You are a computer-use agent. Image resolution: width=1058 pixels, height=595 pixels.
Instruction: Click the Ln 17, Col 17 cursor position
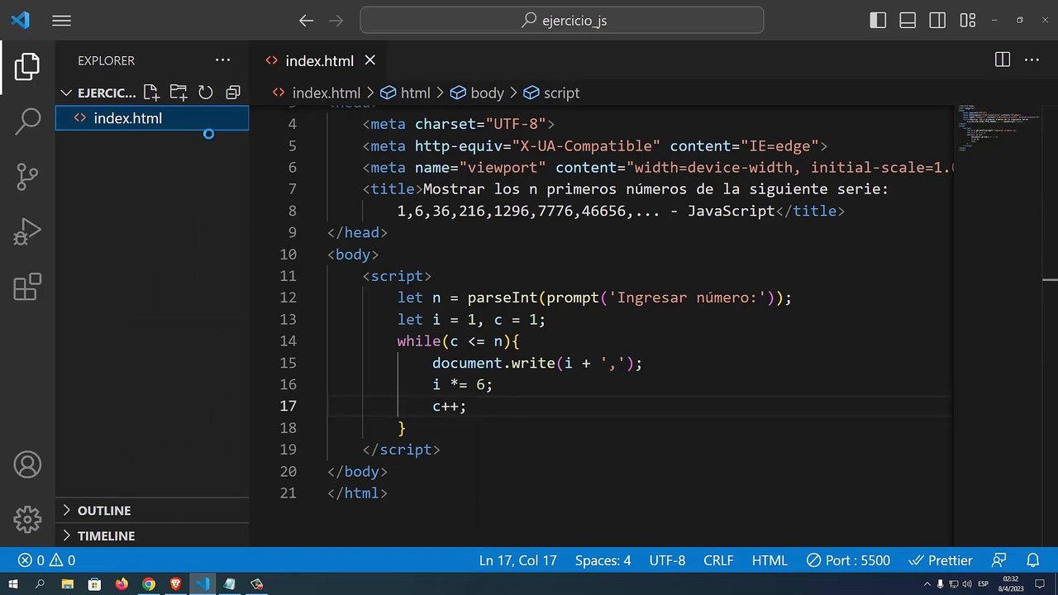click(x=518, y=560)
